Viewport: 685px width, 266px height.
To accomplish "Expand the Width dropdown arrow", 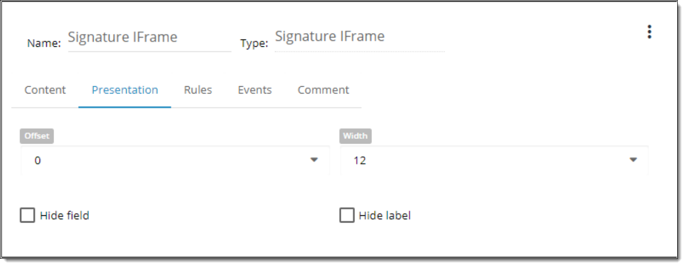I will point(633,160).
